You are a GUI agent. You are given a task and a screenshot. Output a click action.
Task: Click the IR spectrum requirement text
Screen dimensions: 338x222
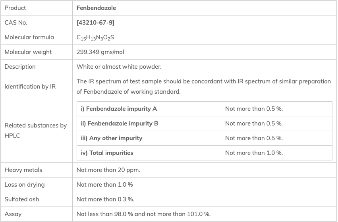tap(203, 86)
